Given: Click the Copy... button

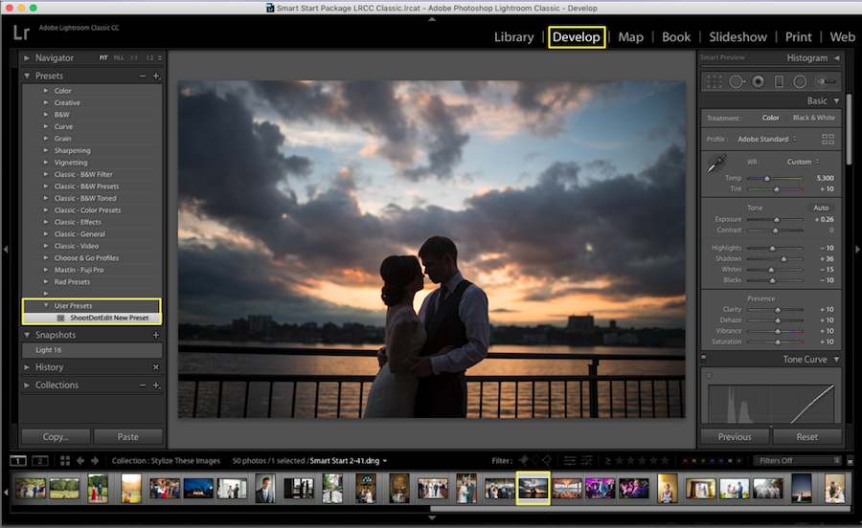Looking at the screenshot, I should [x=56, y=437].
